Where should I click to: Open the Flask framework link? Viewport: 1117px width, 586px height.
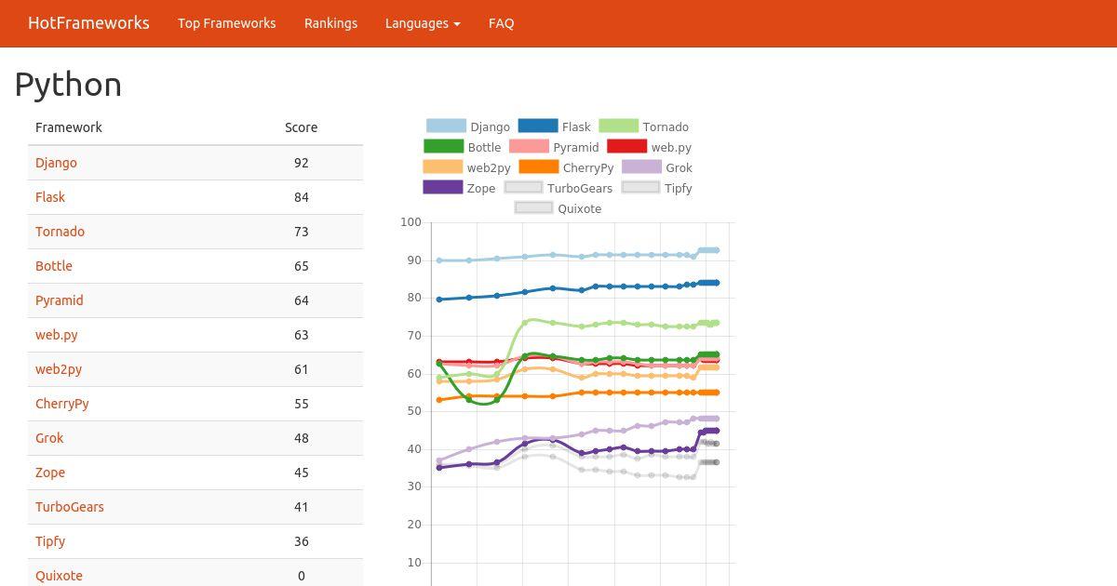[x=50, y=197]
